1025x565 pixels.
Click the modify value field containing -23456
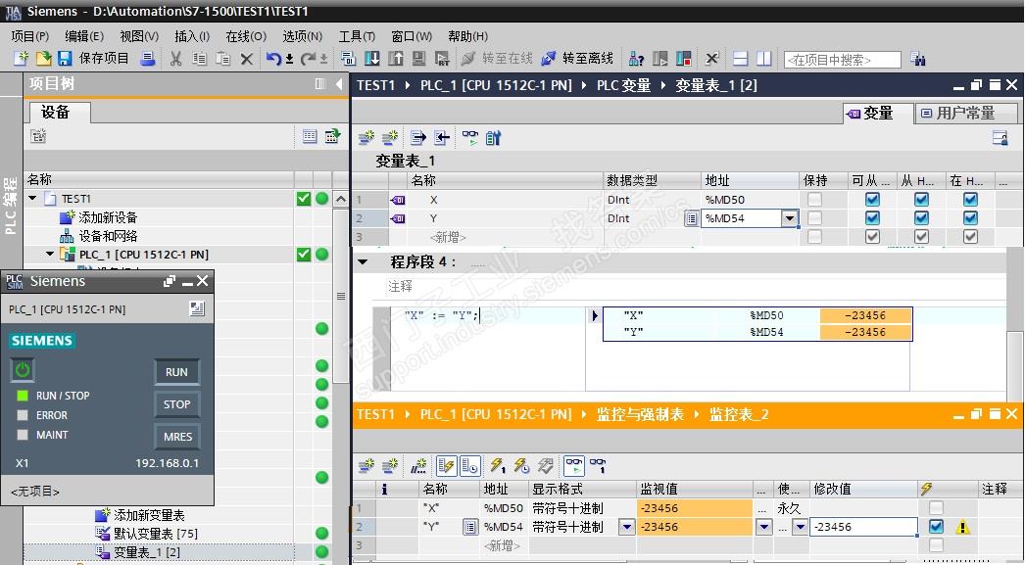[x=863, y=527]
